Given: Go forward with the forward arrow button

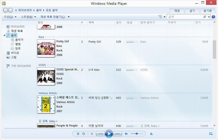Looking at the screenshot, I should coord(11,10).
